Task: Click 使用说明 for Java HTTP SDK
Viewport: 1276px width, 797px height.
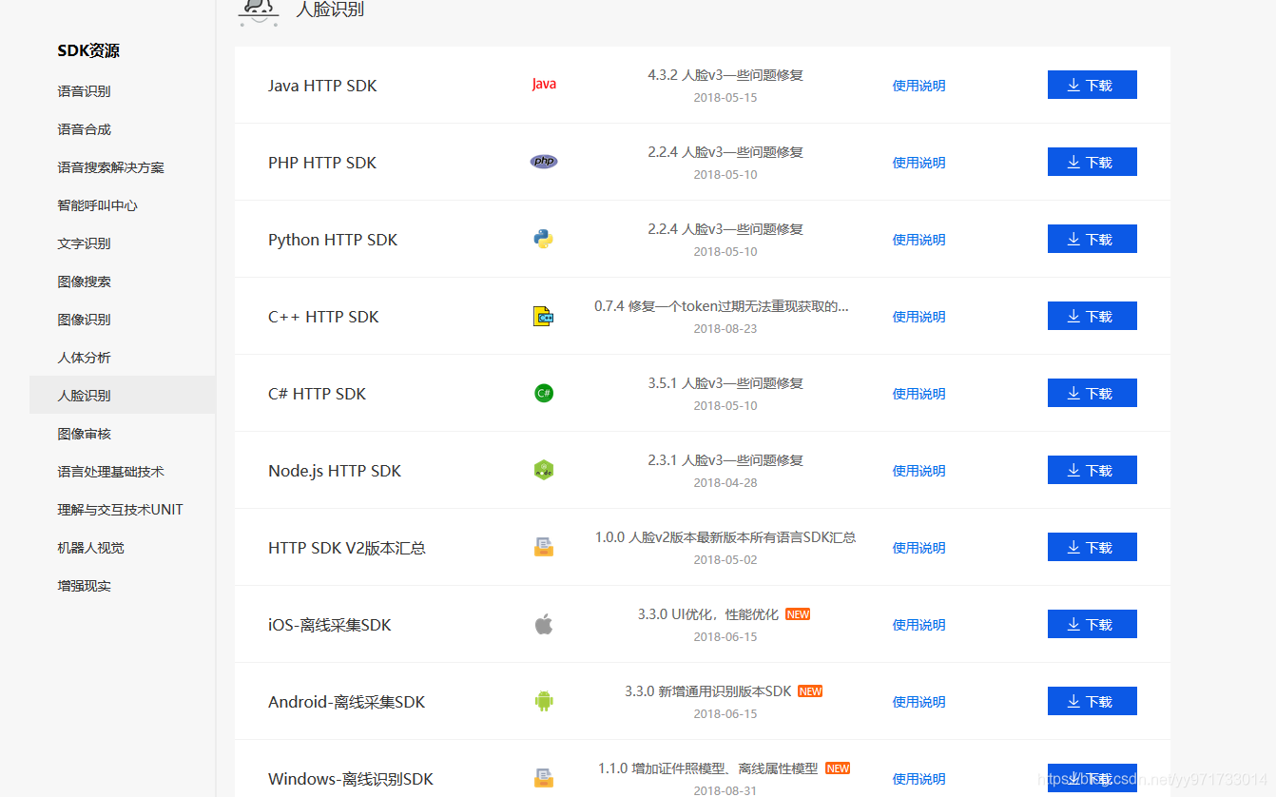Action: point(918,84)
